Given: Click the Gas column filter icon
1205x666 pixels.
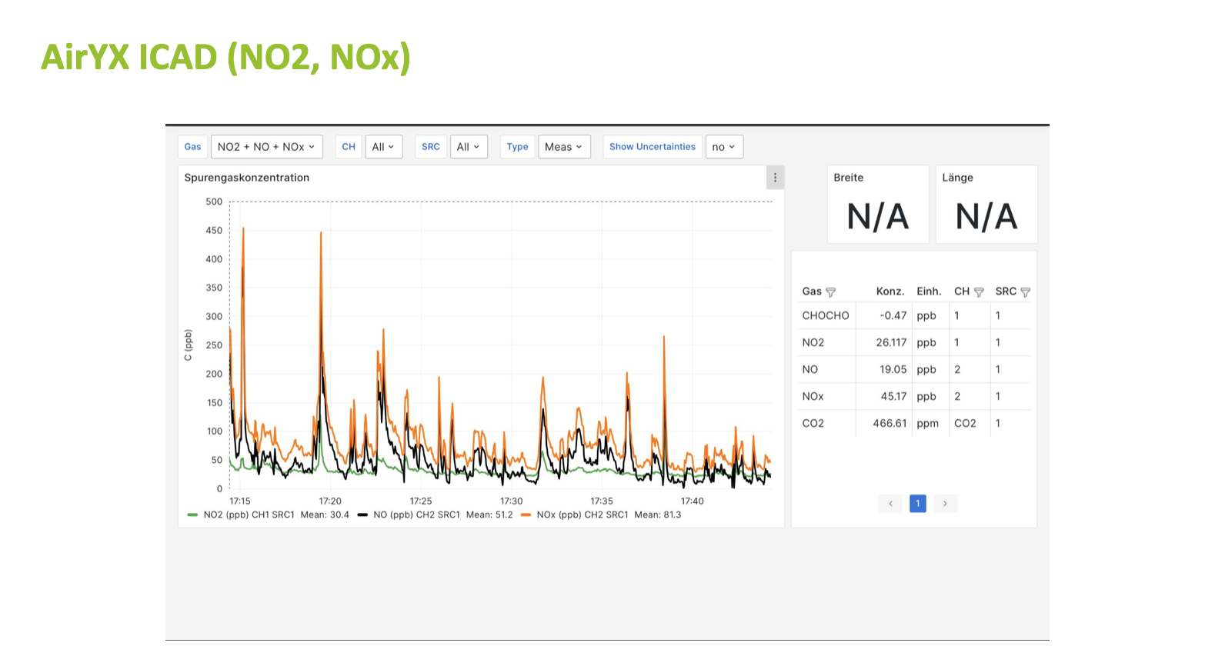Looking at the screenshot, I should [830, 292].
